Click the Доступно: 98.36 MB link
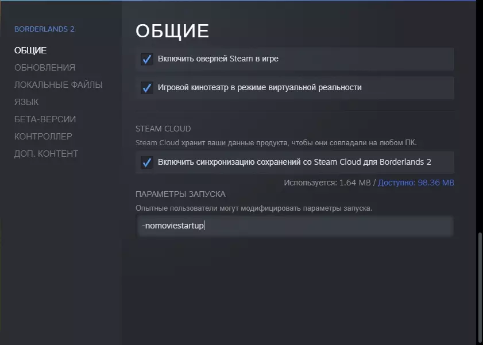Image resolution: width=483 pixels, height=345 pixels. click(x=416, y=183)
